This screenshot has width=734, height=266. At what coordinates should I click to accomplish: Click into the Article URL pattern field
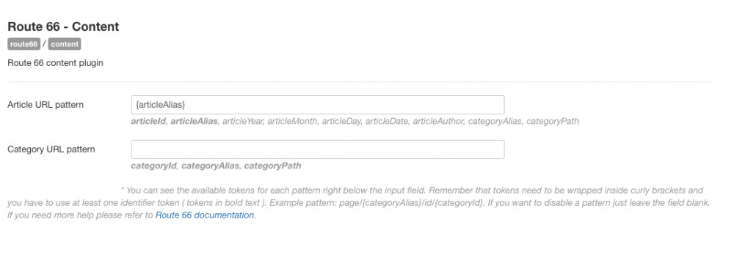coord(317,105)
